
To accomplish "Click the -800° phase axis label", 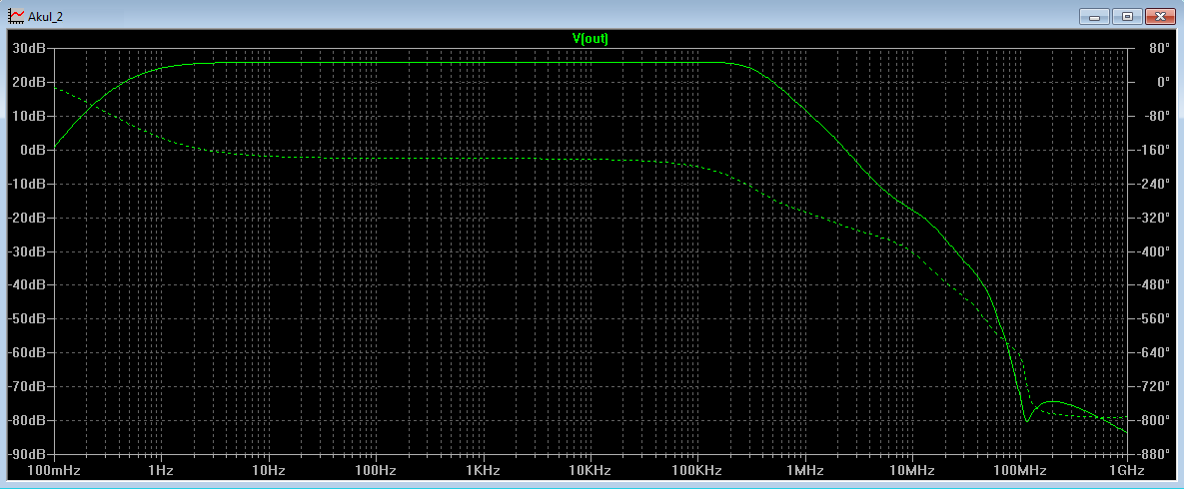I will click(1152, 420).
